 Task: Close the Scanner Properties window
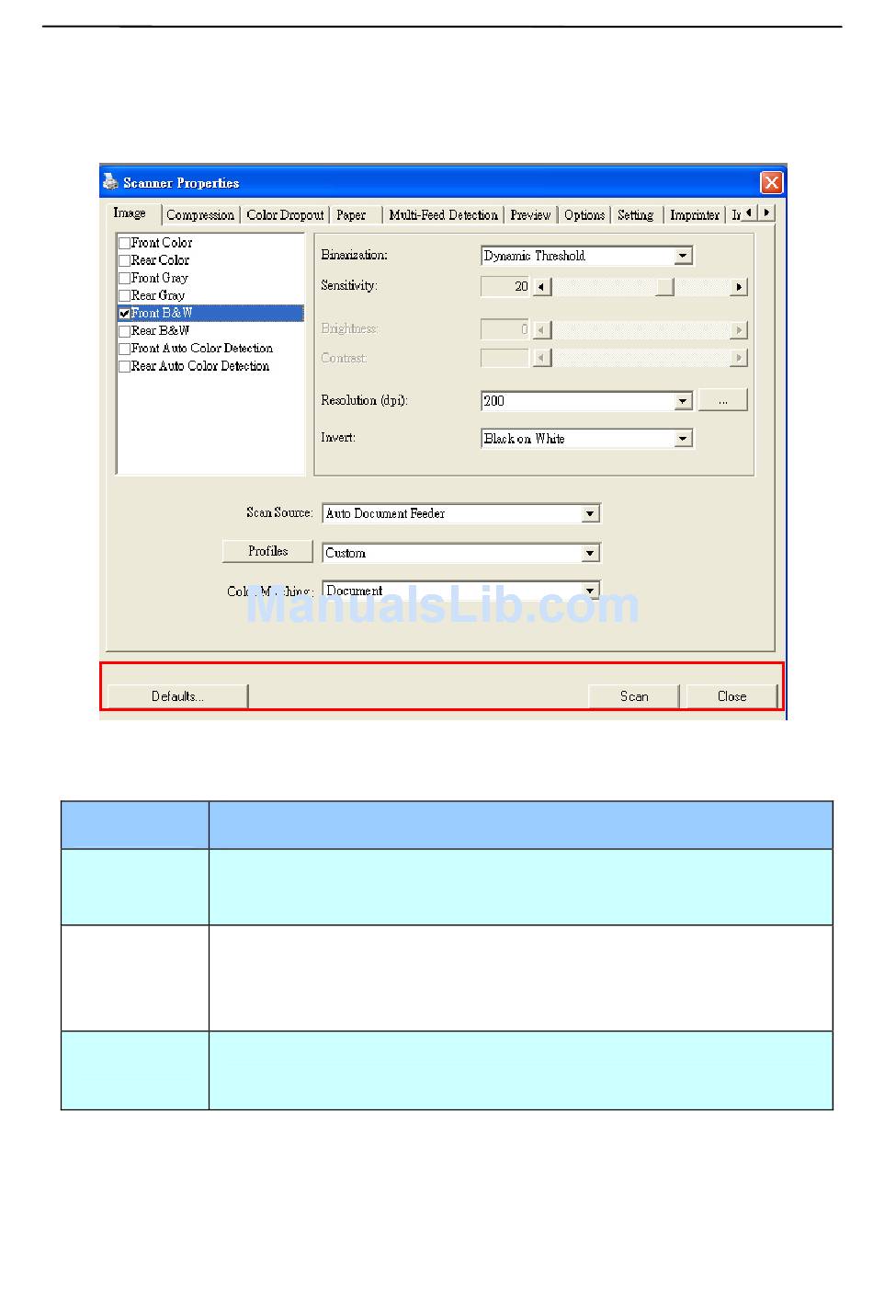[771, 182]
